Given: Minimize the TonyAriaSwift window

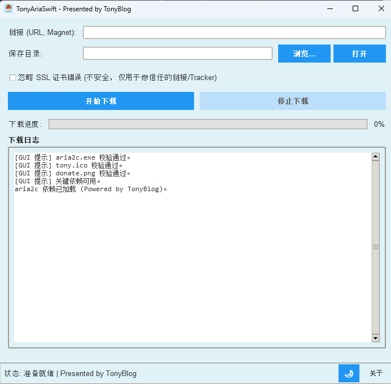Looking at the screenshot, I should tap(330, 8).
